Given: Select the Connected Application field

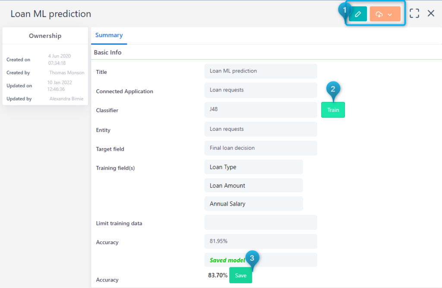Looking at the screenshot, I should (261, 90).
